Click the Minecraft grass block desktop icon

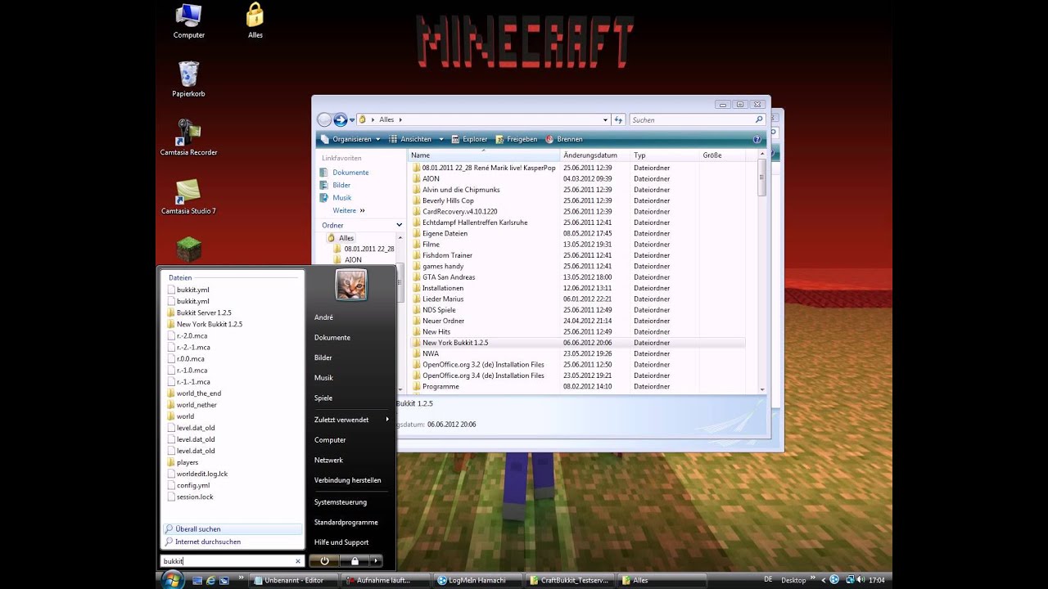(x=189, y=249)
